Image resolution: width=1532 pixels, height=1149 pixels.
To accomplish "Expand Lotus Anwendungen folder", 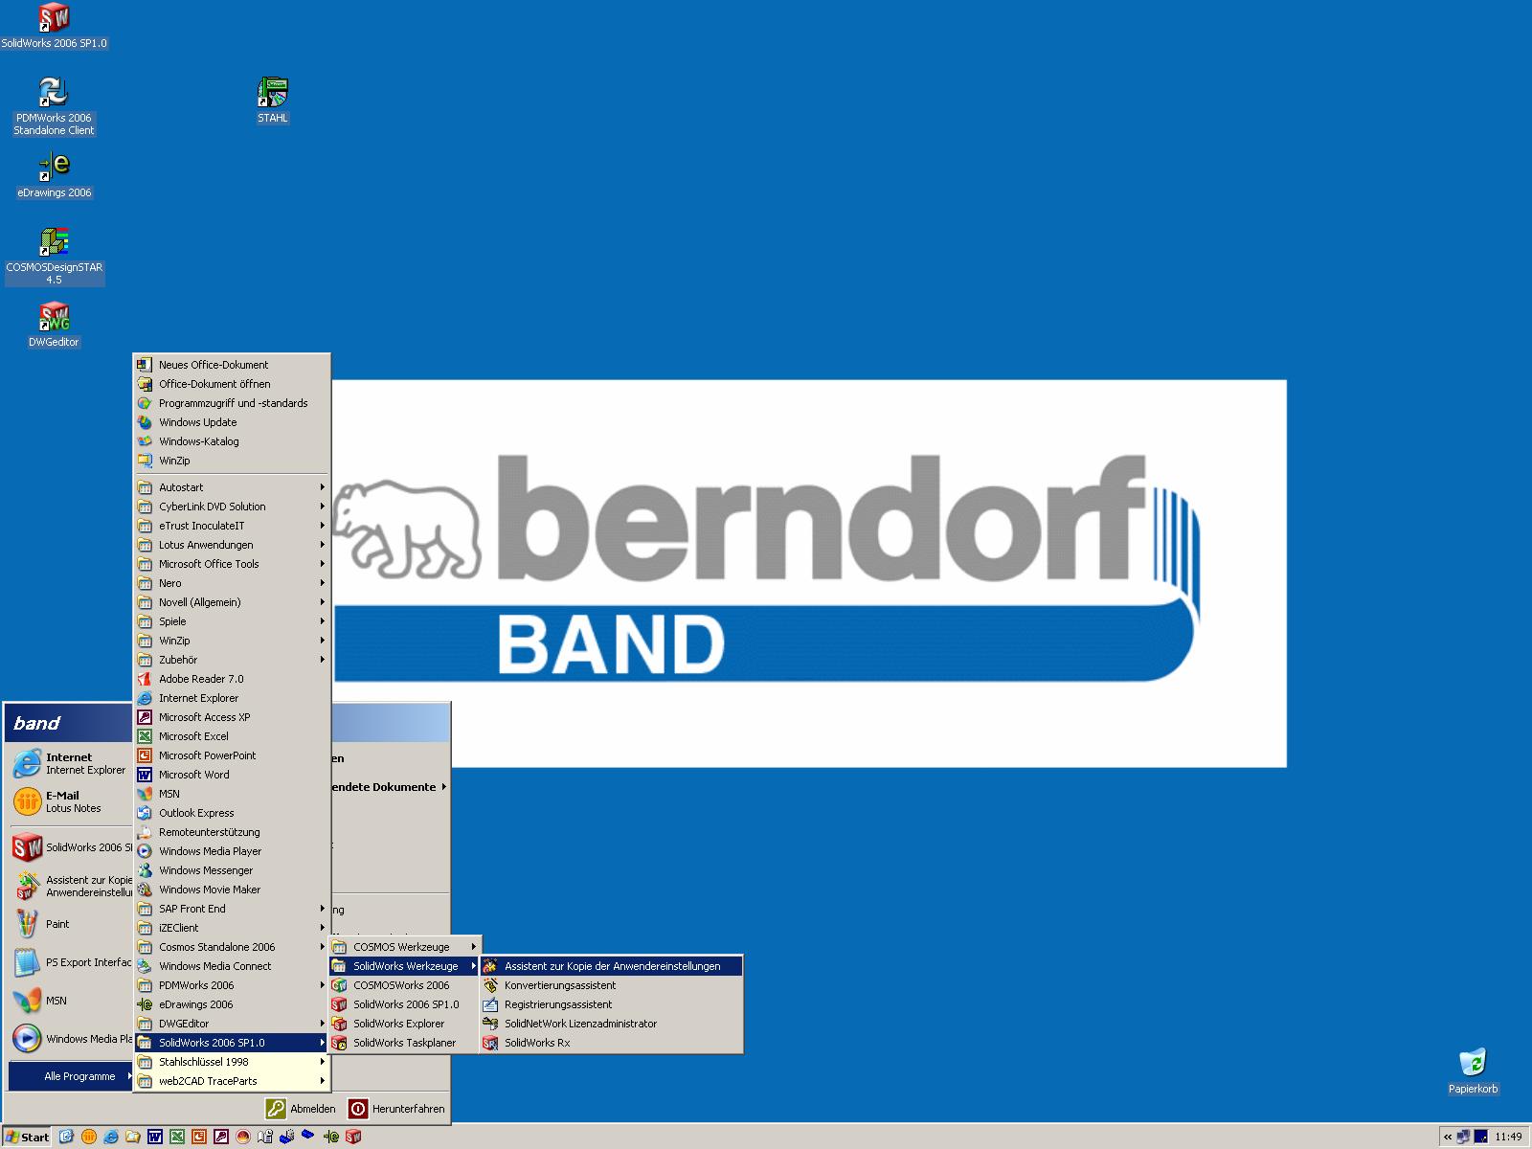I will (232, 545).
